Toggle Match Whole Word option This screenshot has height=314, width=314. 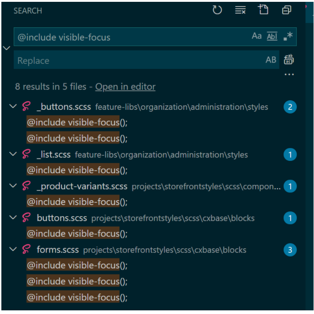tap(272, 36)
